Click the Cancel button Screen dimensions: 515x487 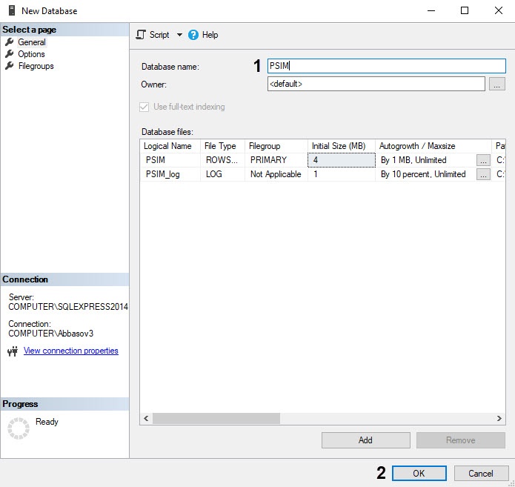(x=480, y=473)
